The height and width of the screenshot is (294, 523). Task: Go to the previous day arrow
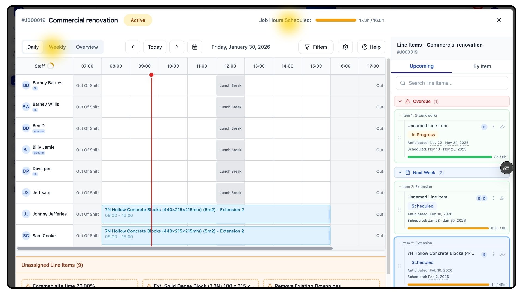(133, 47)
